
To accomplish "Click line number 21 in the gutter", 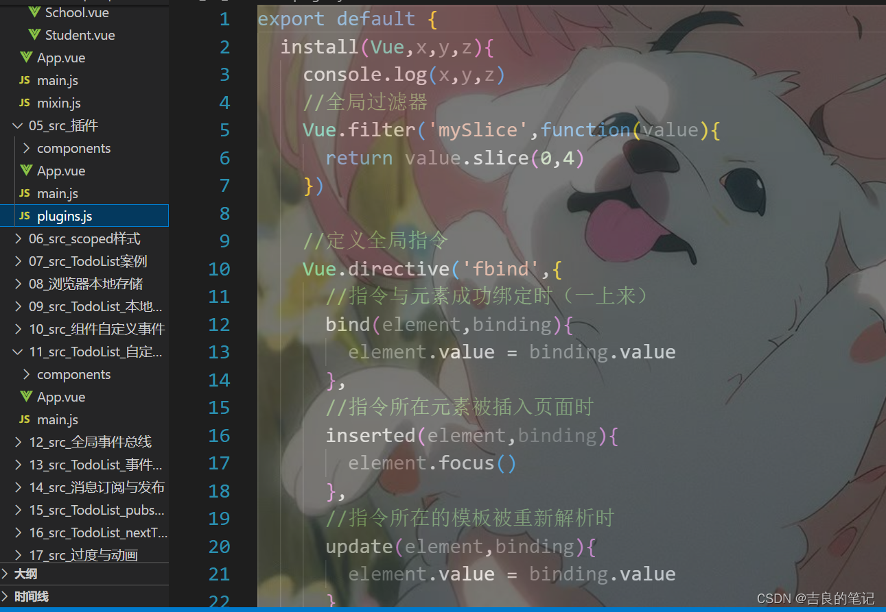I will pos(220,574).
